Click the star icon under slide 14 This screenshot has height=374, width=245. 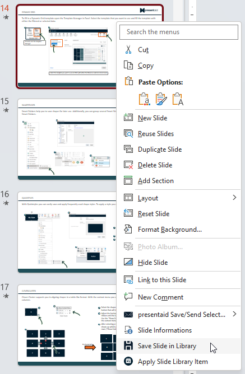[x=6, y=17]
